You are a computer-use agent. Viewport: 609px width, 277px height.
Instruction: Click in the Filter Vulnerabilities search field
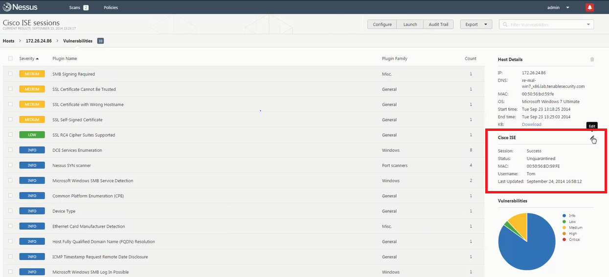[545, 24]
